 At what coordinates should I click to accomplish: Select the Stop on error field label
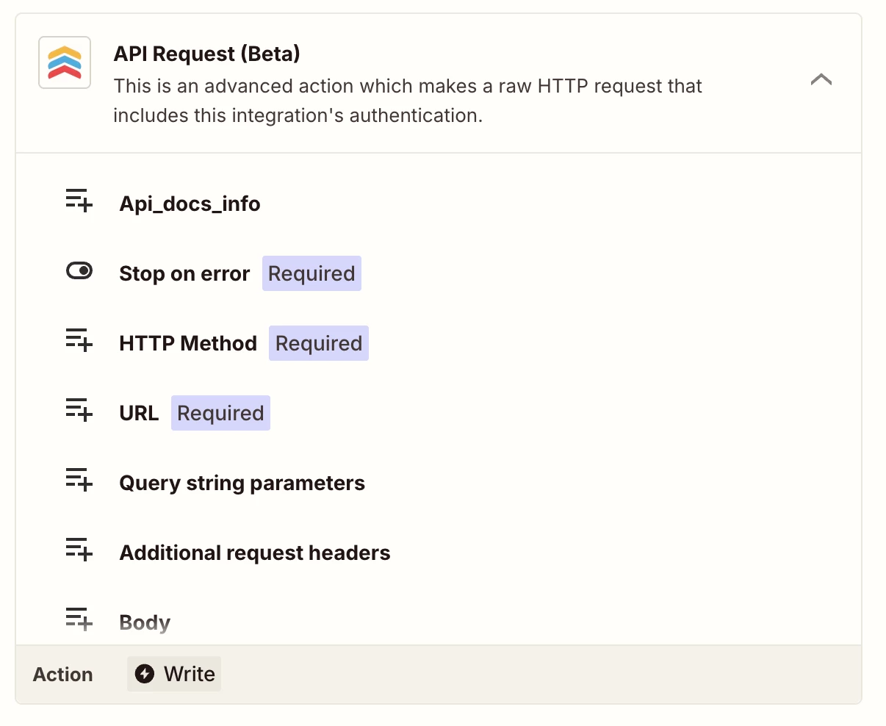tap(184, 273)
